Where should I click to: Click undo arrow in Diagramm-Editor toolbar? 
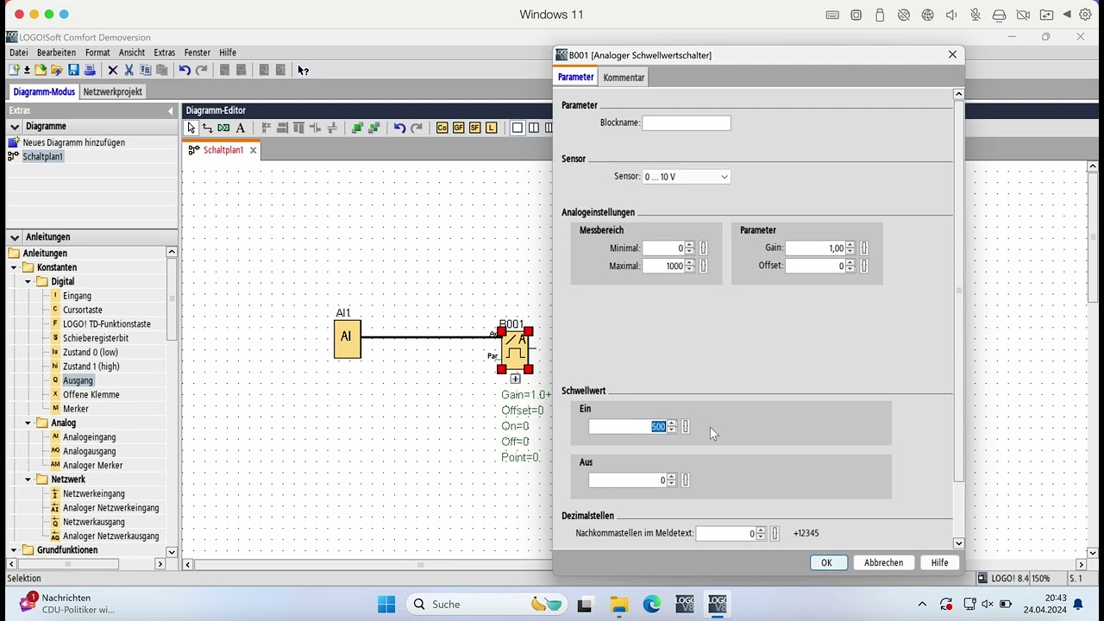point(399,128)
